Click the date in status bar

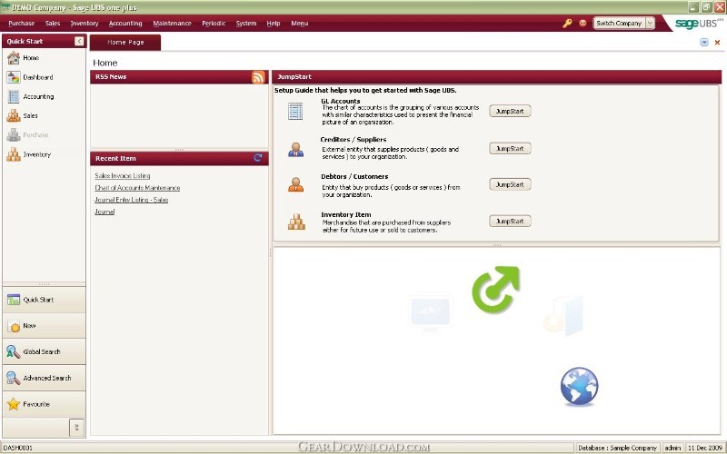(704, 448)
